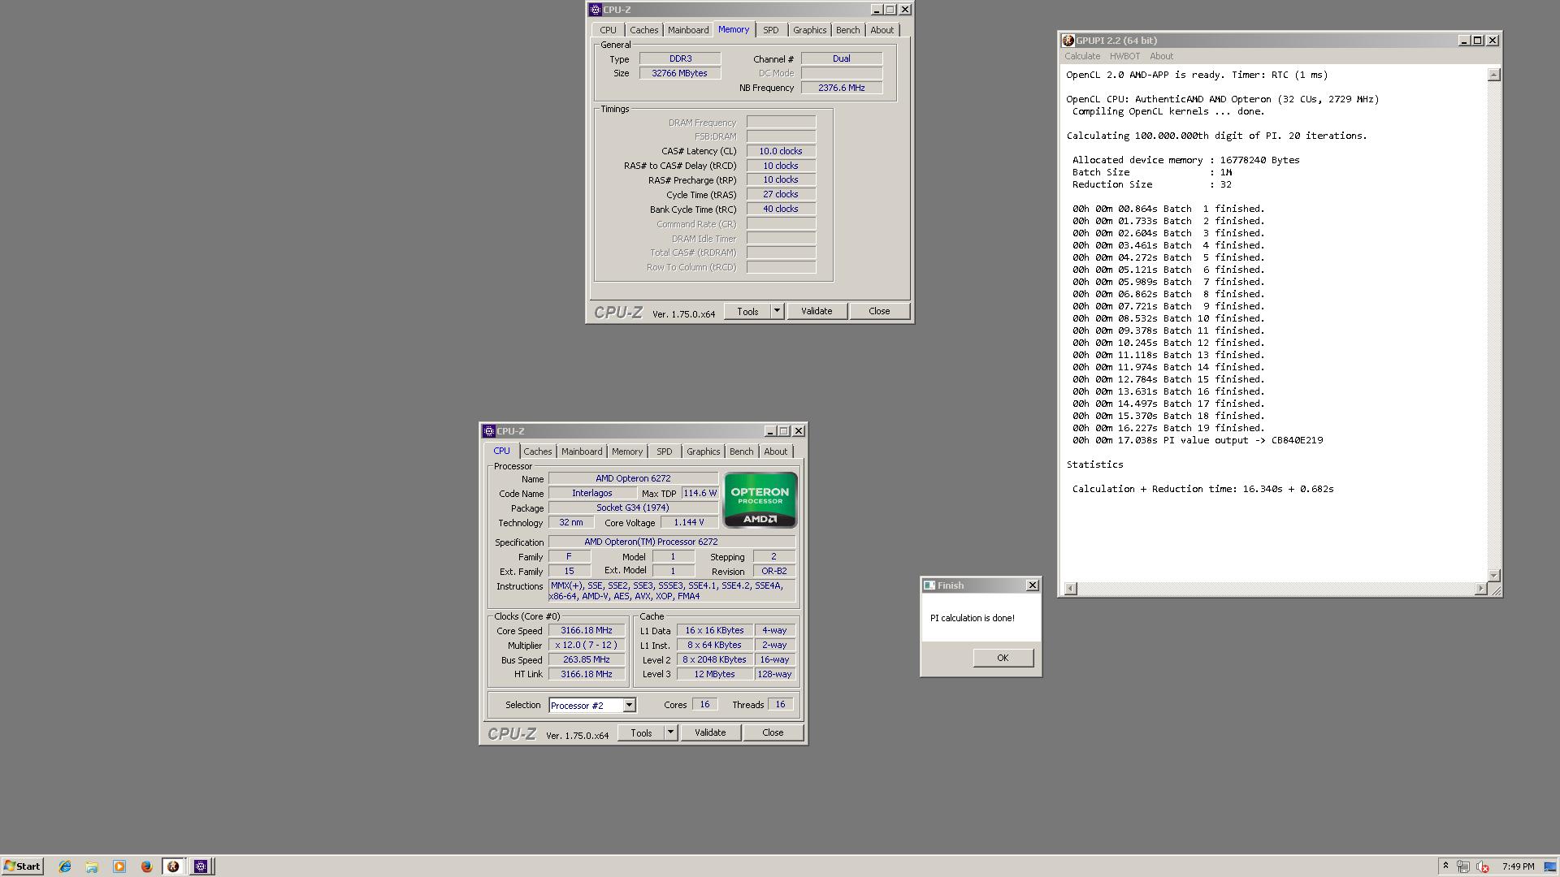This screenshot has width=1560, height=877.
Task: Expand Tools dropdown arrow in CPU window
Action: click(x=670, y=732)
